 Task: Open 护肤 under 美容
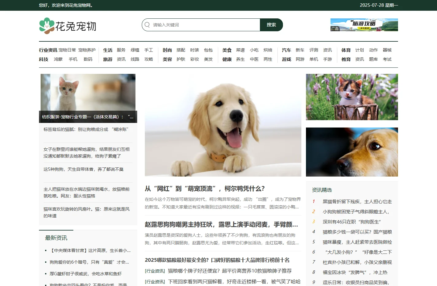tap(181, 59)
